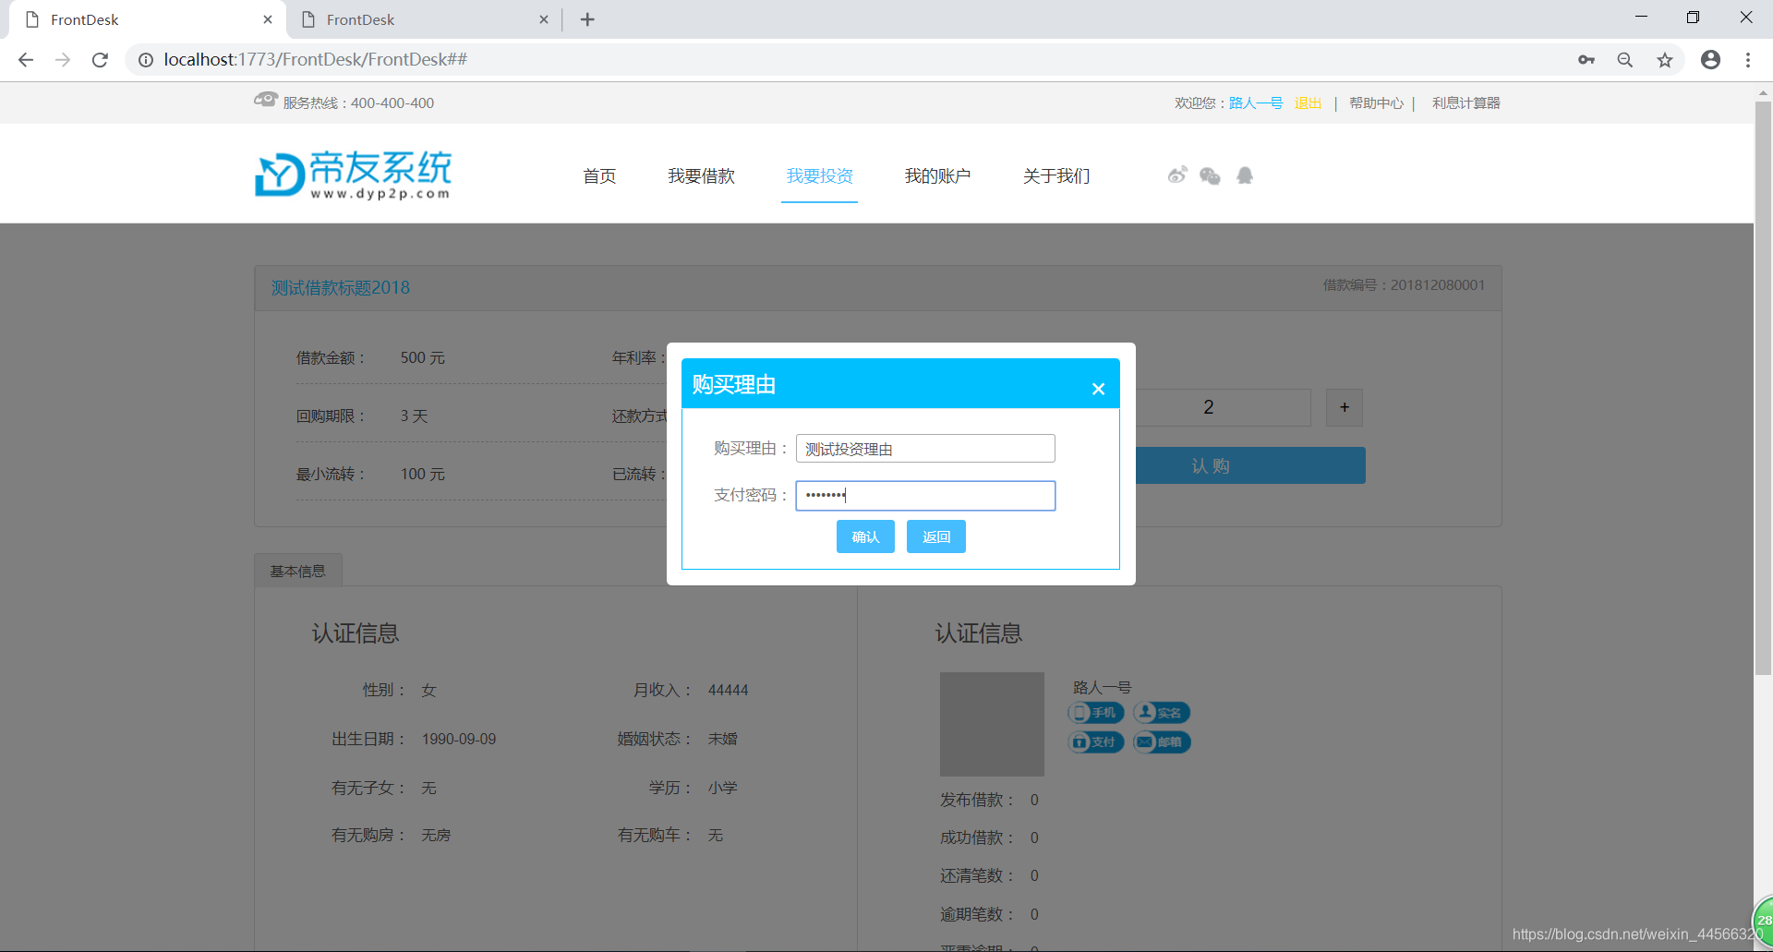The image size is (1773, 952).
Task: Click the WeChat icon in header
Action: click(1210, 175)
